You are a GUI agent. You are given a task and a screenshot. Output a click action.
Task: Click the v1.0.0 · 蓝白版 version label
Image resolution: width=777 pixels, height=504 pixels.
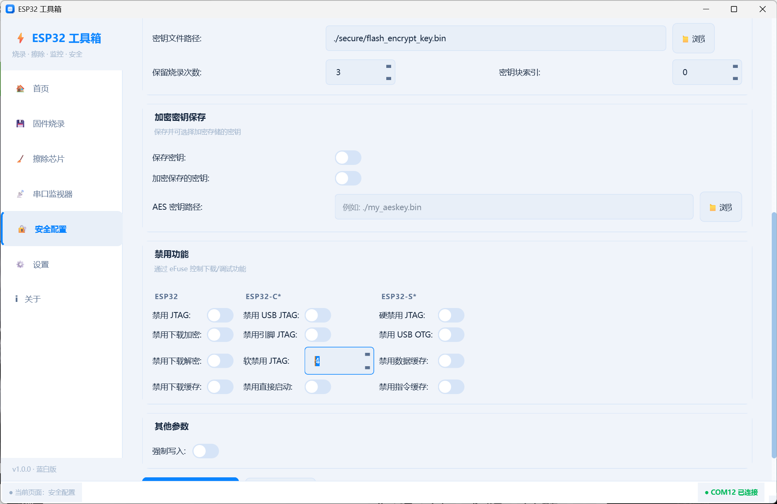coord(34,469)
